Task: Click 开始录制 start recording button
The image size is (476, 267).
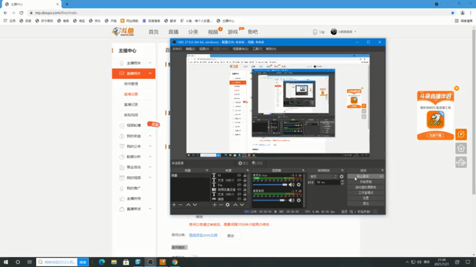Action: coord(365,182)
